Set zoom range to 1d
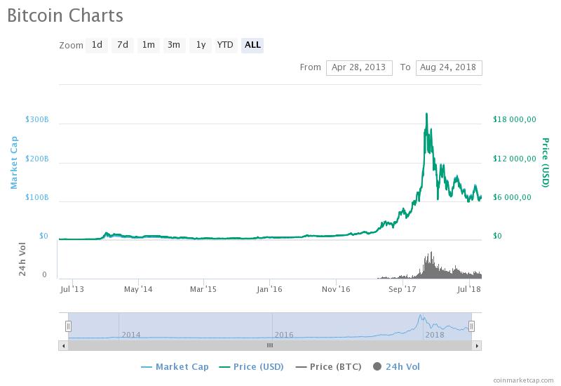Image resolution: width=561 pixels, height=386 pixels. 97,45
